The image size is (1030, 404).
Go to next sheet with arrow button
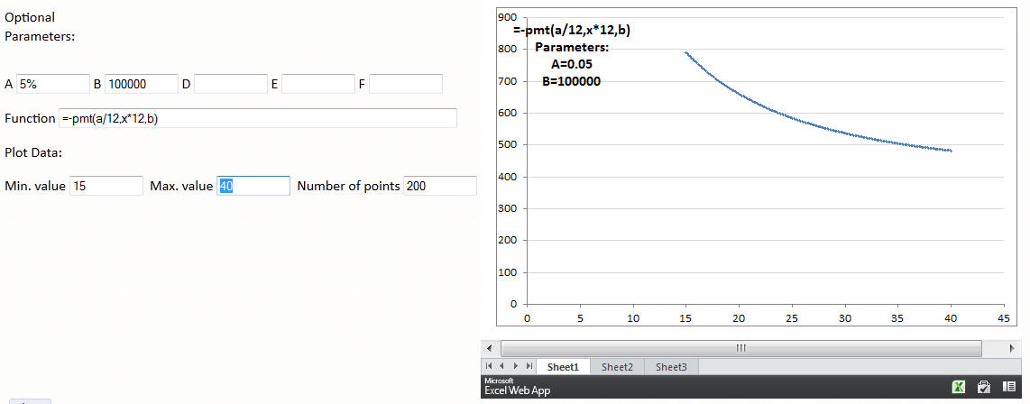pyautogui.click(x=515, y=366)
